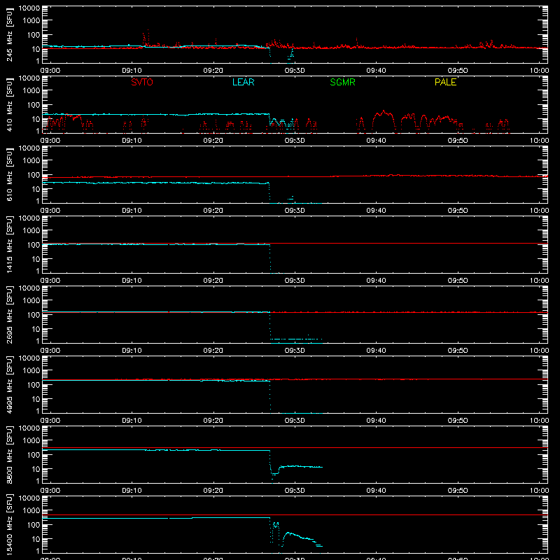Click the 09:40 tick under the 410 MHz panel
The width and height of the screenshot is (560, 560).
pos(376,141)
